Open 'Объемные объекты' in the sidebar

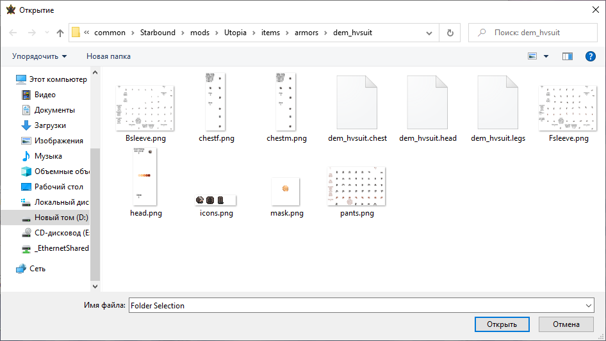tap(55, 171)
